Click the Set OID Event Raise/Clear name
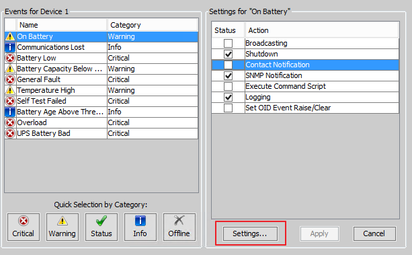This screenshot has height=255, width=412. (x=288, y=108)
